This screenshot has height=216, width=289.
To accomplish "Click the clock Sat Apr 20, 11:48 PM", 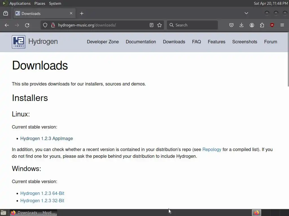I will click(271, 3).
